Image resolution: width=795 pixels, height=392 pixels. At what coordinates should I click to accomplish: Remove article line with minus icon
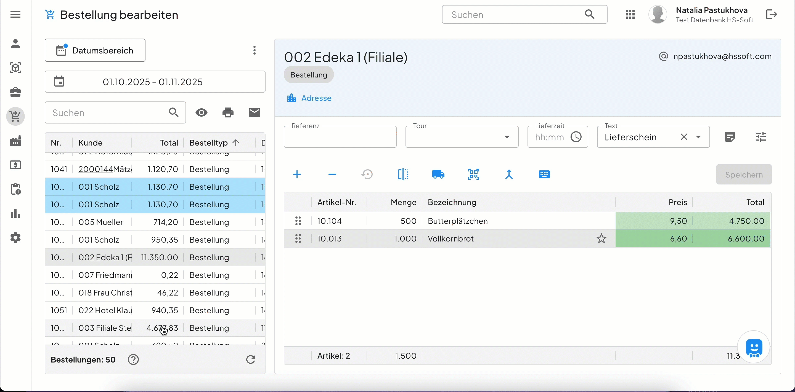[x=332, y=174]
